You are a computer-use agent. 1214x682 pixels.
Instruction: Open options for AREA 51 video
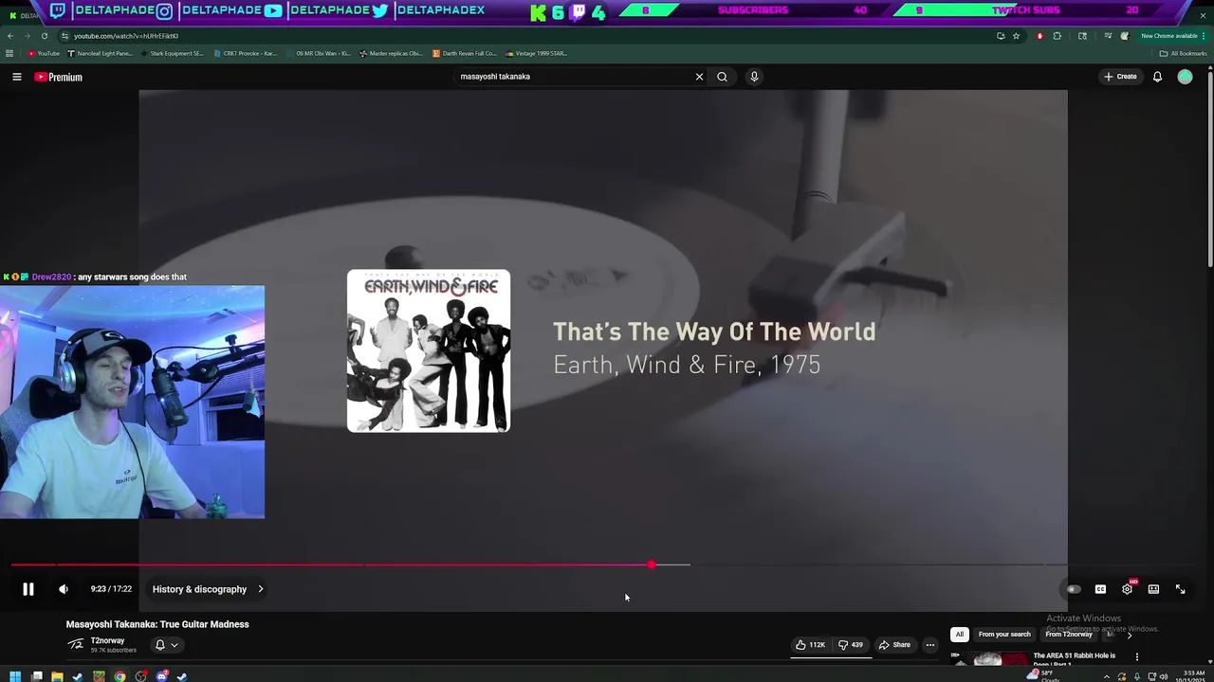coord(1136,656)
